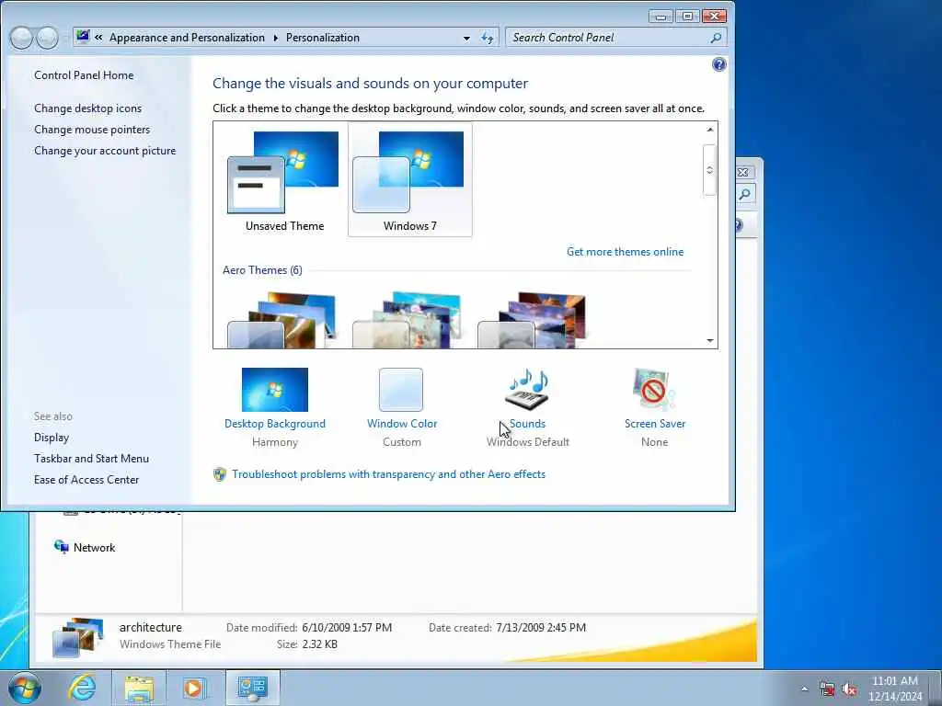Select the first Aero theme thumbnail
The image size is (942, 706).
[x=281, y=320]
